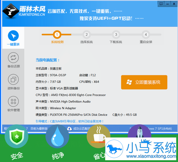Click the 雨林木风 diamond logo
The image size is (178, 162).
click(11, 11)
